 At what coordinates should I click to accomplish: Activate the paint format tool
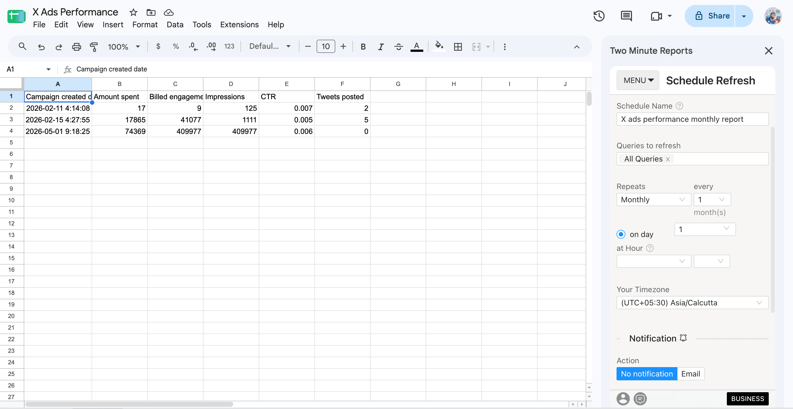point(94,47)
